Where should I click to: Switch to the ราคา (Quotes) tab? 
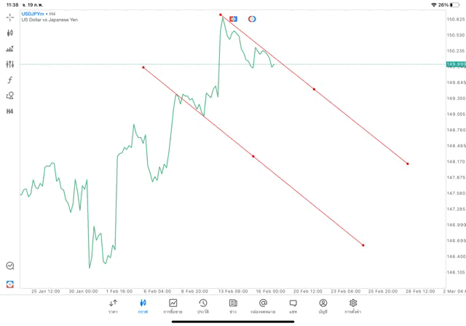tap(113, 306)
